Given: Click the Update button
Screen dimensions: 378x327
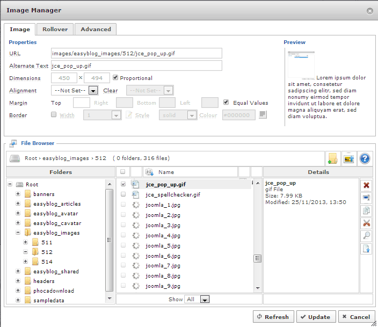Looking at the screenshot, I should pyautogui.click(x=316, y=317).
